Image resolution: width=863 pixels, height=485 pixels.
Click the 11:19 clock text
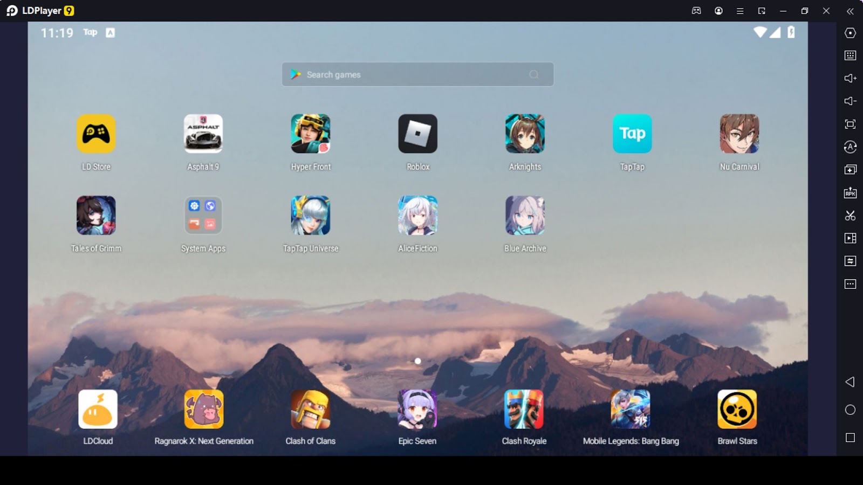[57, 33]
